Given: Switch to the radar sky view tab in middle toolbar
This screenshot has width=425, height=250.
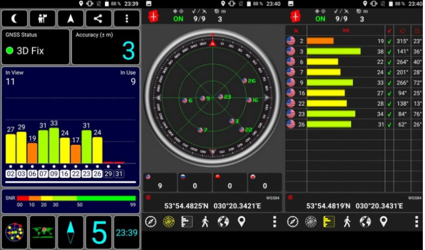Looking at the screenshot, I should [x=169, y=221].
